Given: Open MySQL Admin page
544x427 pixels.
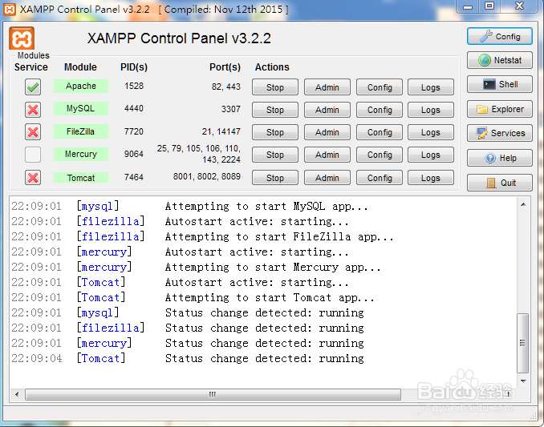Looking at the screenshot, I should tap(327, 110).
